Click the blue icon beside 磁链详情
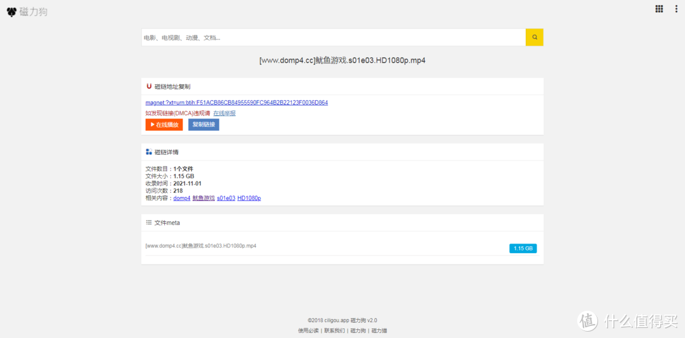 coord(149,152)
